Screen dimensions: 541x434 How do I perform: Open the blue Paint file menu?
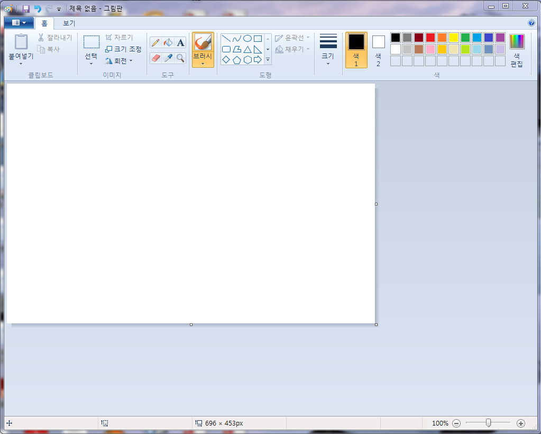pyautogui.click(x=19, y=23)
